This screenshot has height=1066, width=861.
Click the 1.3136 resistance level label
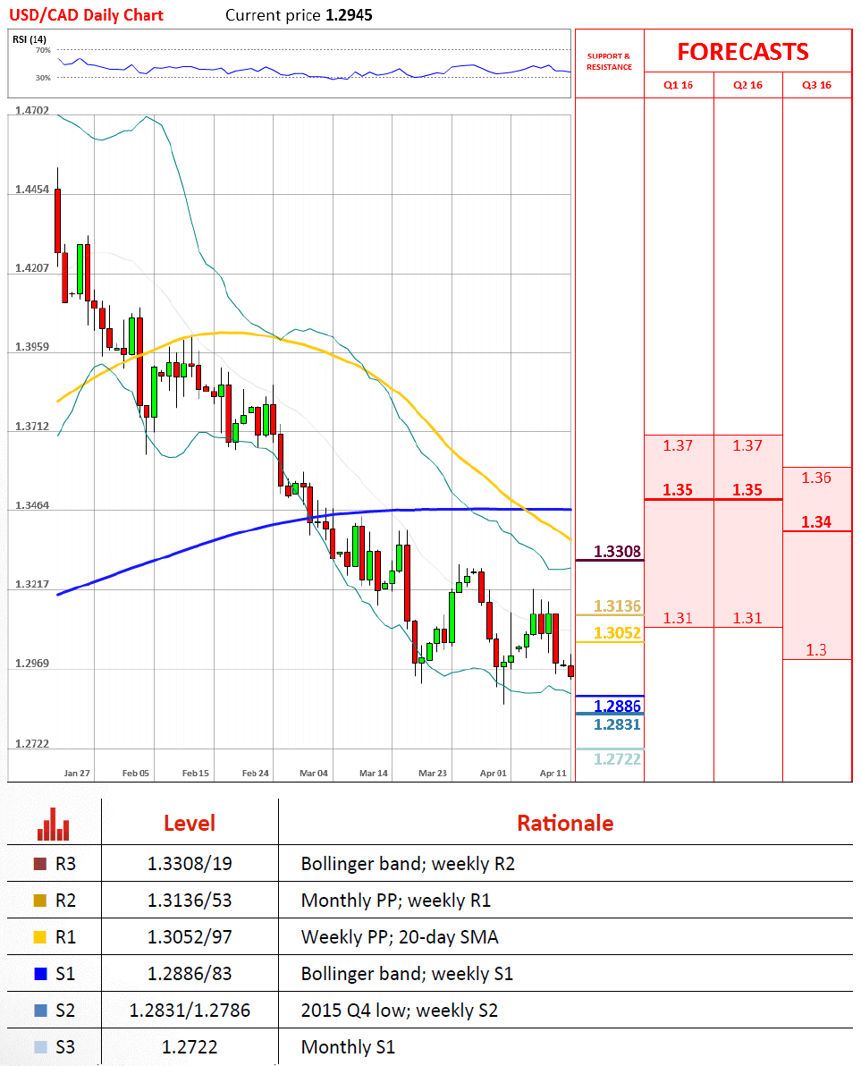[617, 605]
